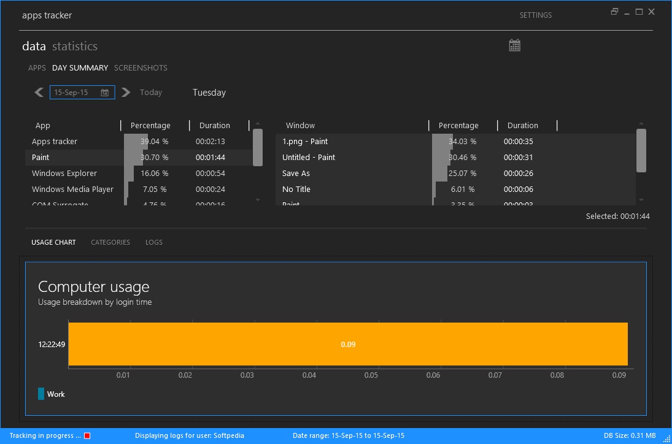Click the windows list scrollbar thumb

click(x=641, y=150)
